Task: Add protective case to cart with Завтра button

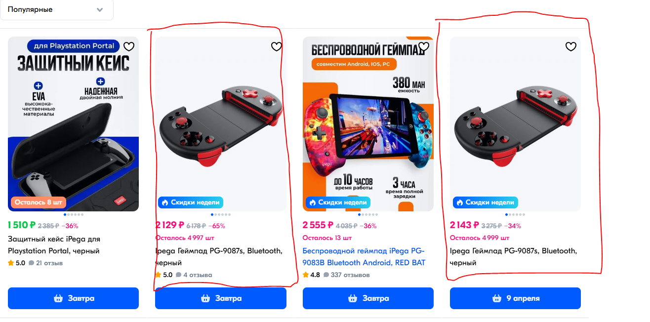Action: pyautogui.click(x=73, y=298)
